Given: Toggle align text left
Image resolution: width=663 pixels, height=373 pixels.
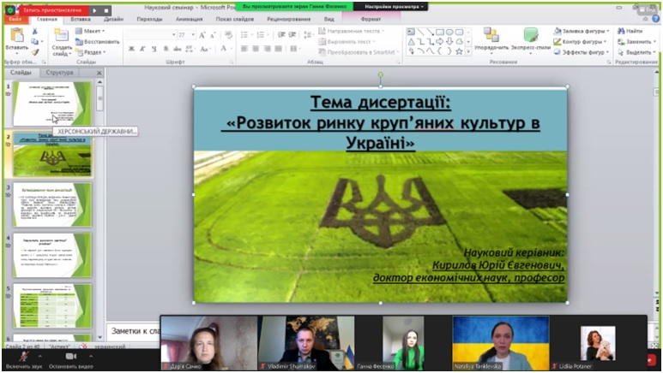Looking at the screenshot, I should tap(244, 49).
